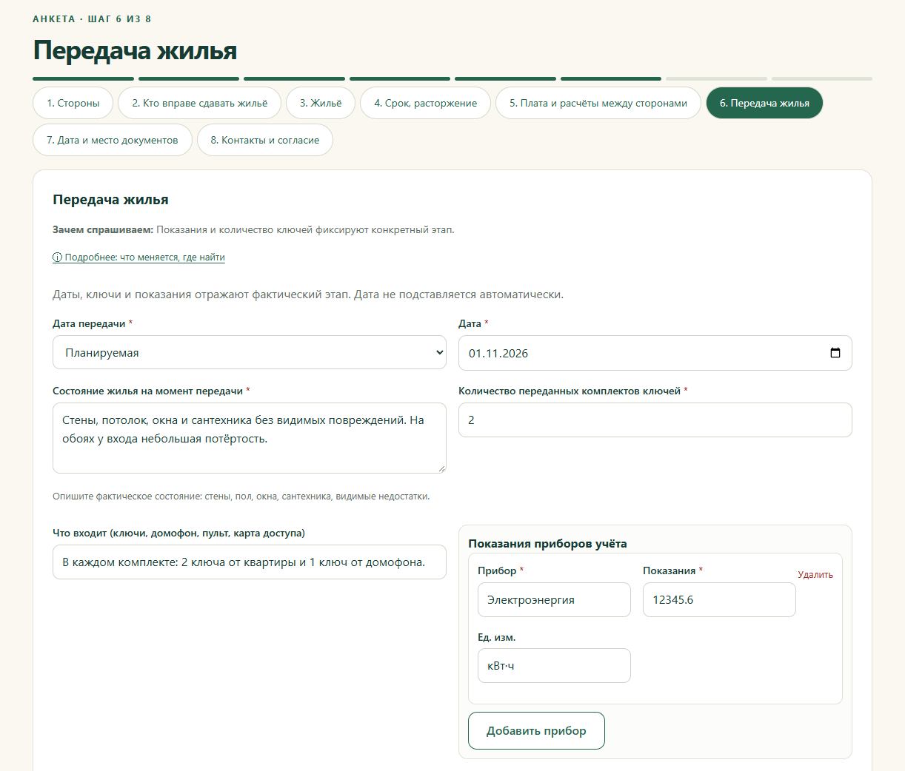Click the Зачем спрашиваем explanation text
Image resolution: width=905 pixels, height=771 pixels.
[x=253, y=230]
